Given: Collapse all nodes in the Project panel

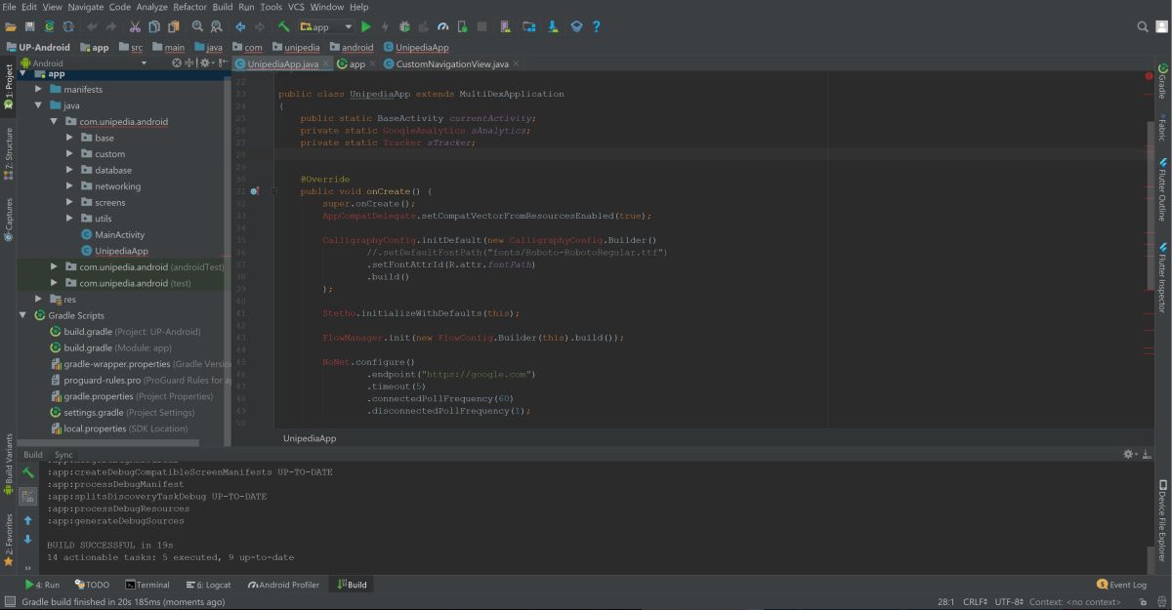Looking at the screenshot, I should [188, 61].
